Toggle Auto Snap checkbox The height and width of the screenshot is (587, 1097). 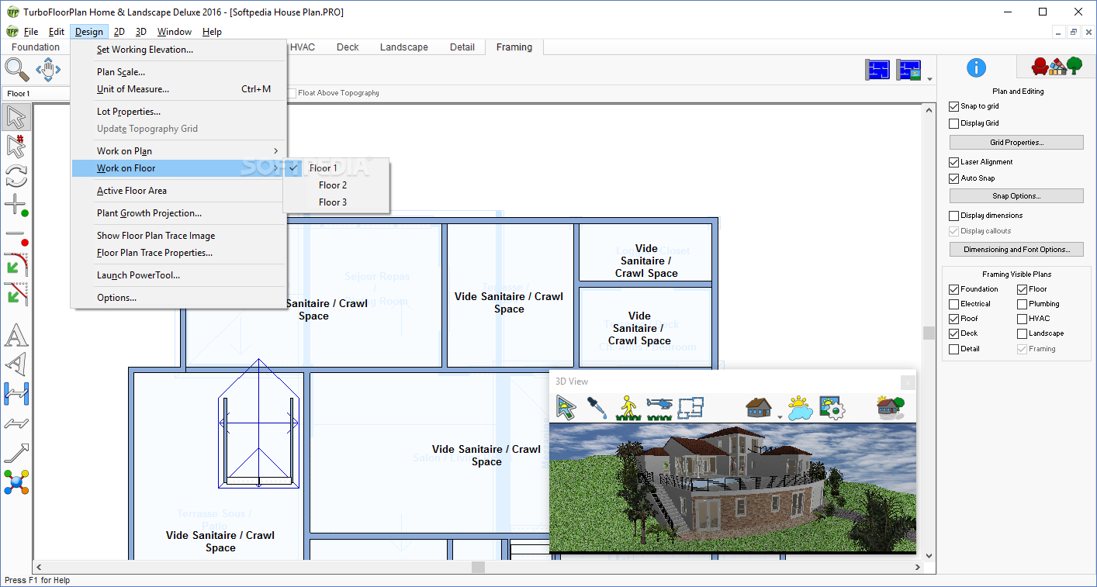954,178
